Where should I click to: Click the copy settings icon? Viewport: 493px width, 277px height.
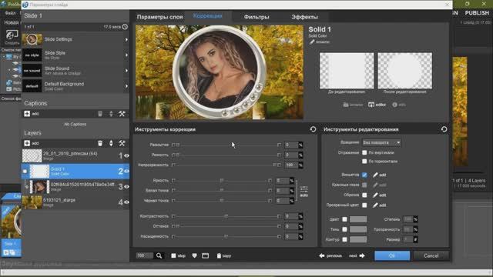point(224,255)
